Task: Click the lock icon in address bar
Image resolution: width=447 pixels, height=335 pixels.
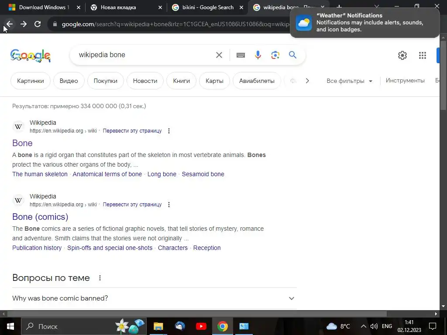Action: (x=55, y=24)
